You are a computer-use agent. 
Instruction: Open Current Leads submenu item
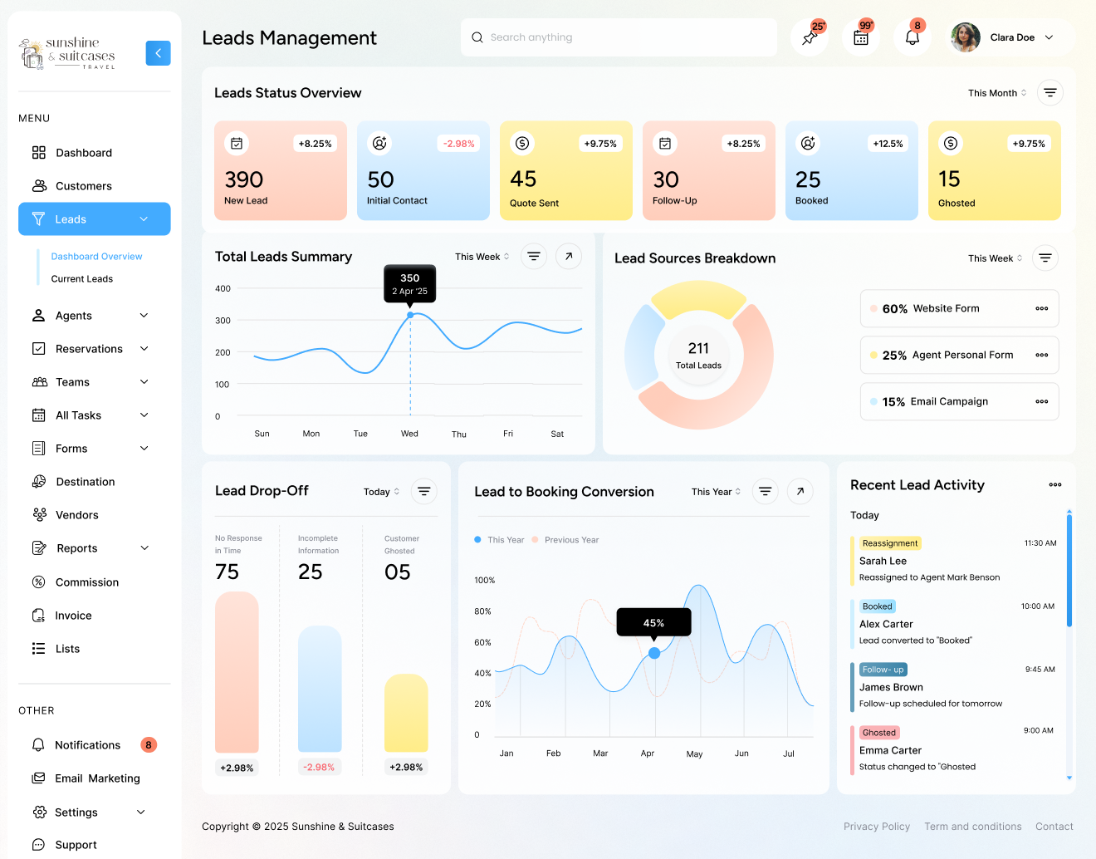tap(82, 279)
